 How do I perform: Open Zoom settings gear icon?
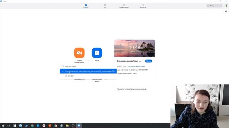[226, 11]
